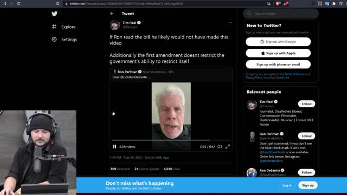View the 24 Quote Tweets list
The height and width of the screenshot is (195, 347).
pos(147,169)
